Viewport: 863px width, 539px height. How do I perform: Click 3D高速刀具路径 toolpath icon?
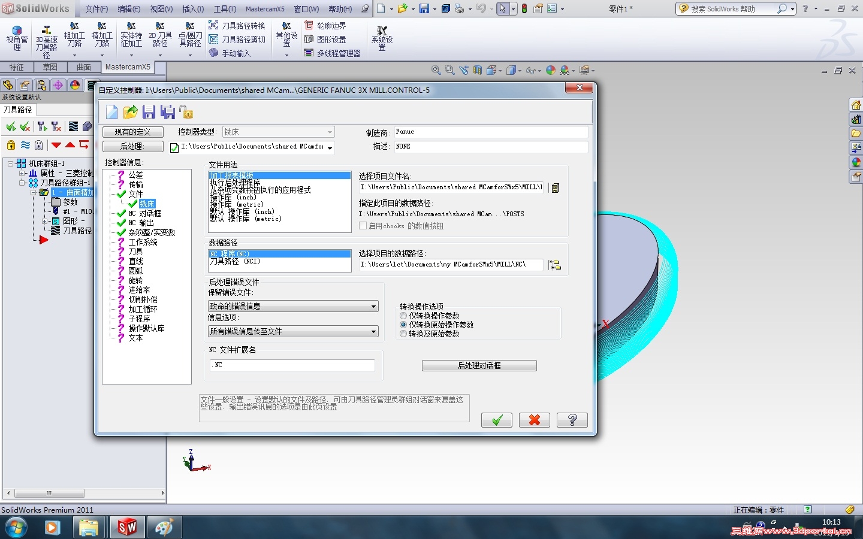point(46,42)
